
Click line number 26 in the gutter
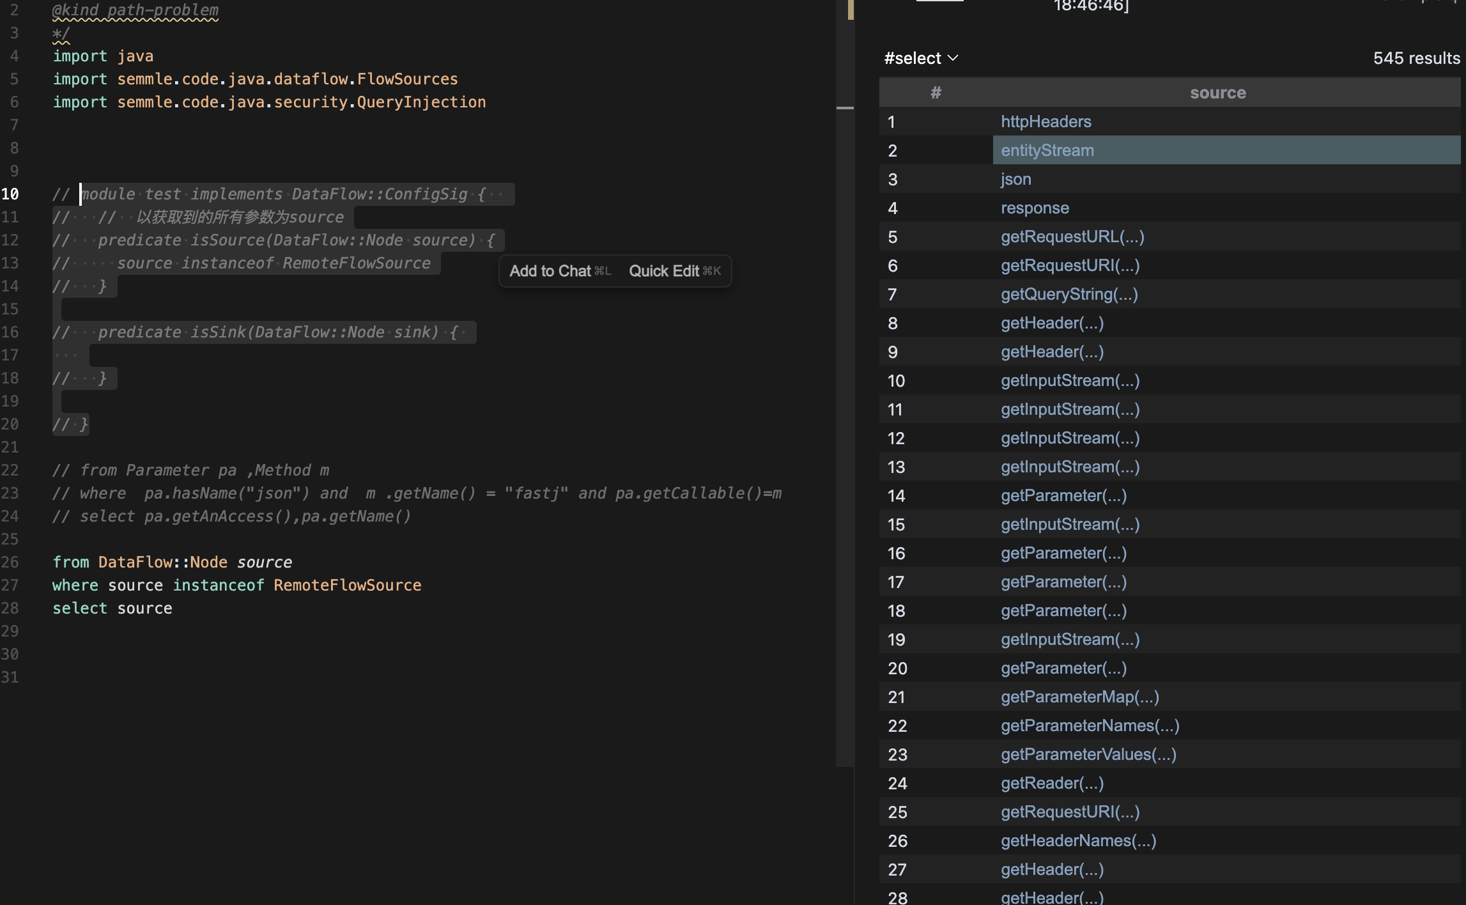10,562
